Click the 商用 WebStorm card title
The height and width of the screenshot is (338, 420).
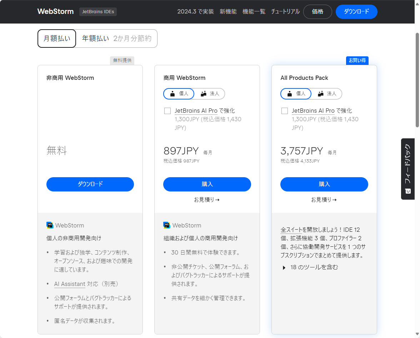click(x=184, y=78)
